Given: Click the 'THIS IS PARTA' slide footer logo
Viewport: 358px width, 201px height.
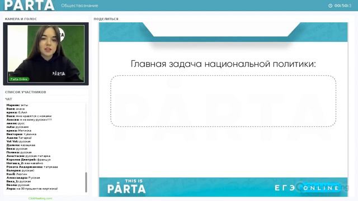Looking at the screenshot, I should click(x=126, y=186).
